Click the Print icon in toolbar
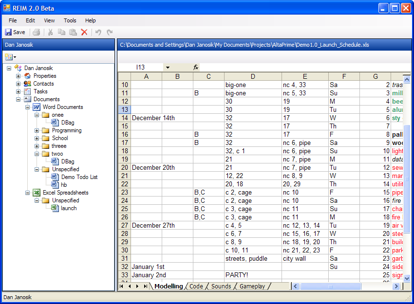414x304 pixels. coord(37,32)
